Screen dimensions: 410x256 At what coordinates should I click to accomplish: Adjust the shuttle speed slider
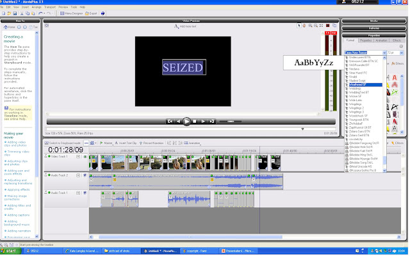(231, 122)
